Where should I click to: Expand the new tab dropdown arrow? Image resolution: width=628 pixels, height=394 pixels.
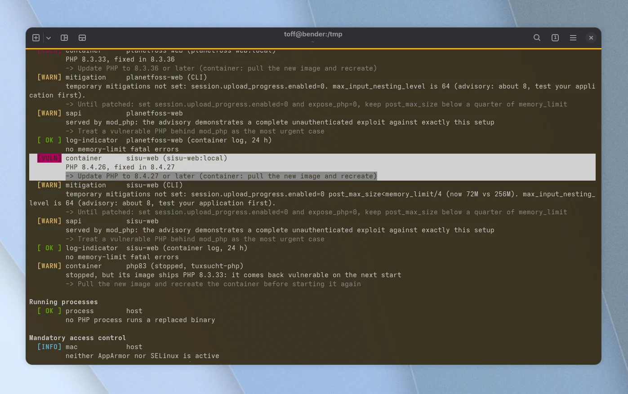click(x=49, y=38)
